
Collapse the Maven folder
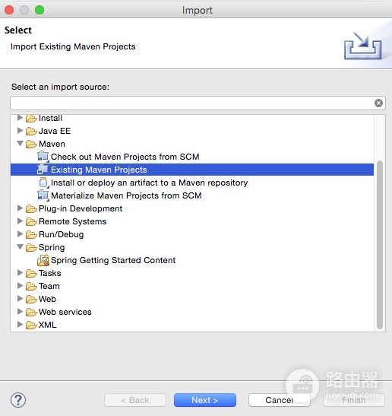(21, 144)
